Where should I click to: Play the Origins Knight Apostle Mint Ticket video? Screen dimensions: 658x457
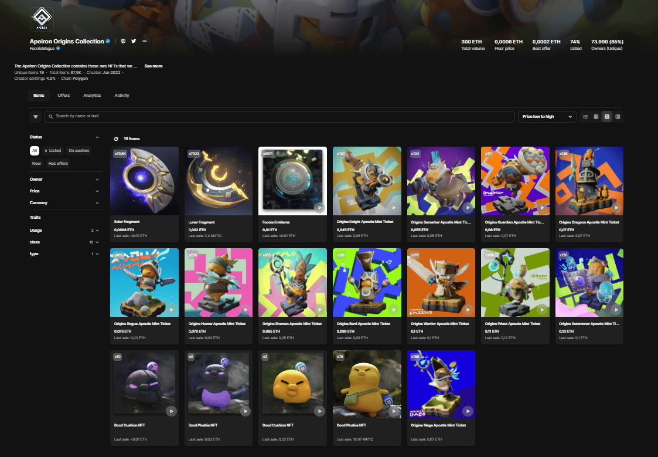394,208
